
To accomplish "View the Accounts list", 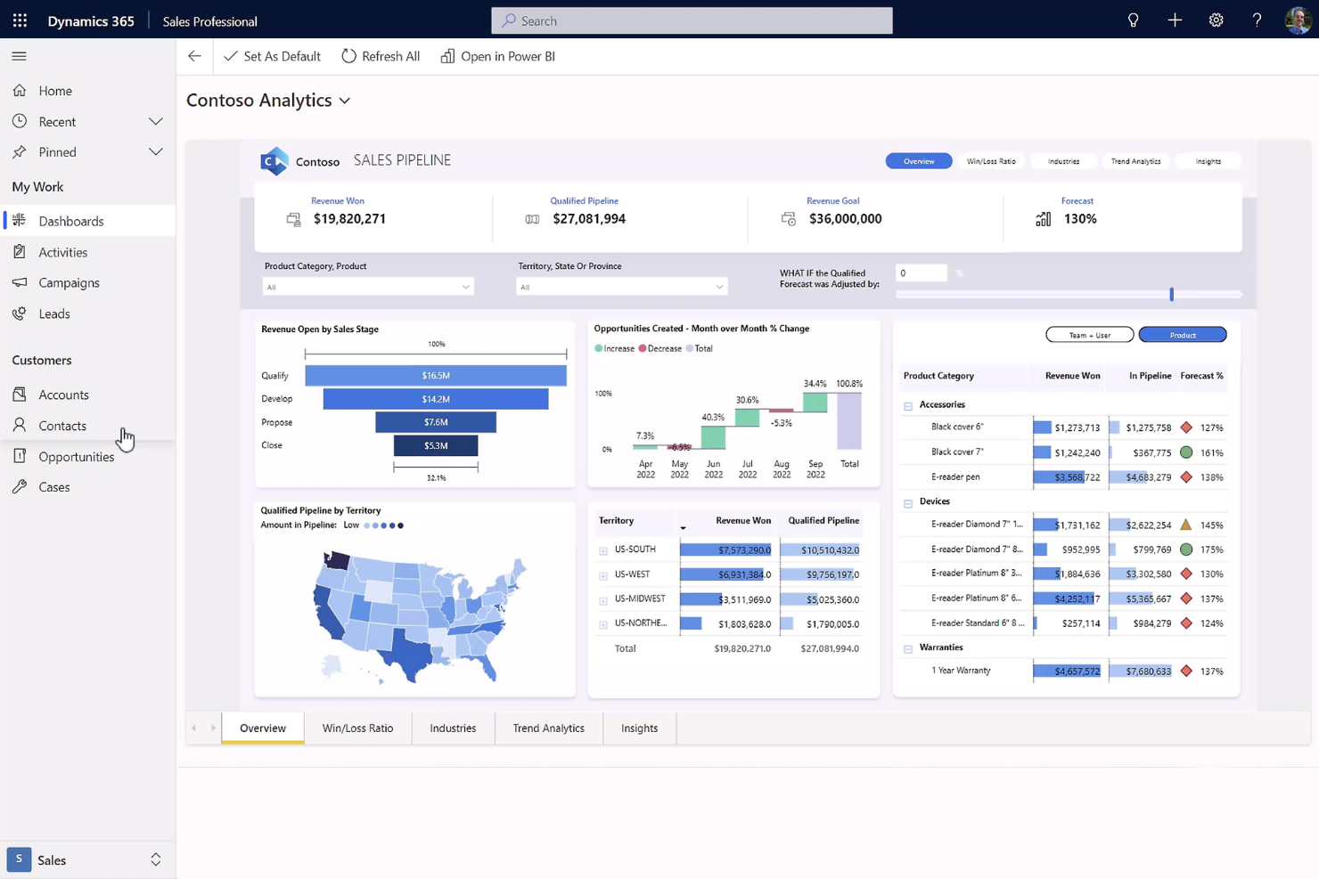I will pos(62,394).
